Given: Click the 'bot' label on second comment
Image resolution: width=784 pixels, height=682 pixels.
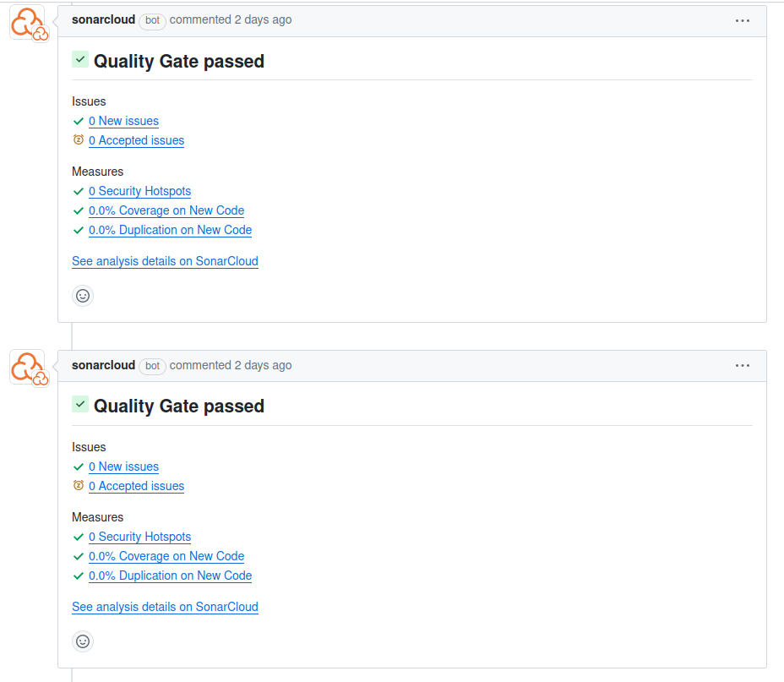Looking at the screenshot, I should click(x=152, y=366).
